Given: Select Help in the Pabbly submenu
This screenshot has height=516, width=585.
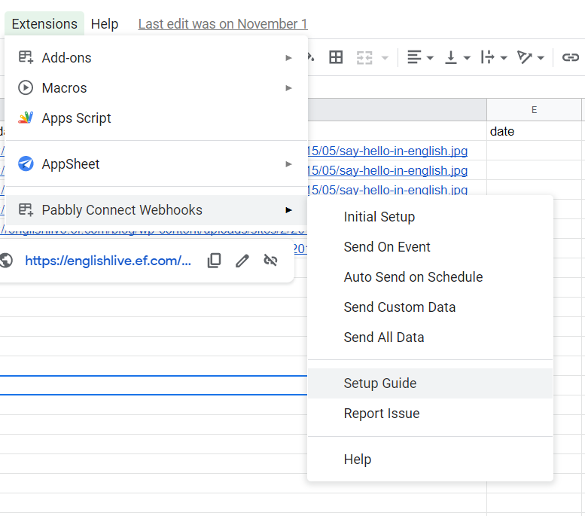Looking at the screenshot, I should [430, 460].
